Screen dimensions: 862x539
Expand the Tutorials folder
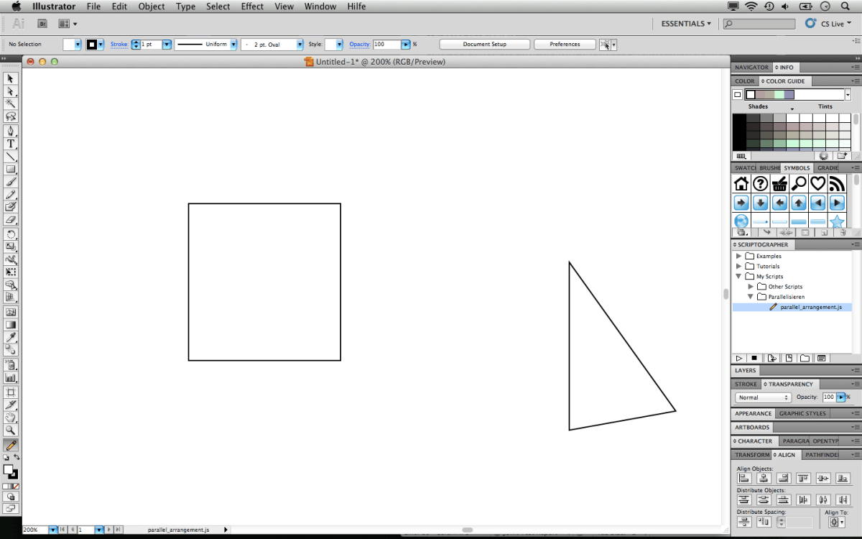[738, 266]
